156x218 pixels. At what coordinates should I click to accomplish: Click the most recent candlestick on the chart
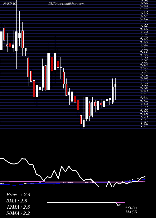pos(115,85)
